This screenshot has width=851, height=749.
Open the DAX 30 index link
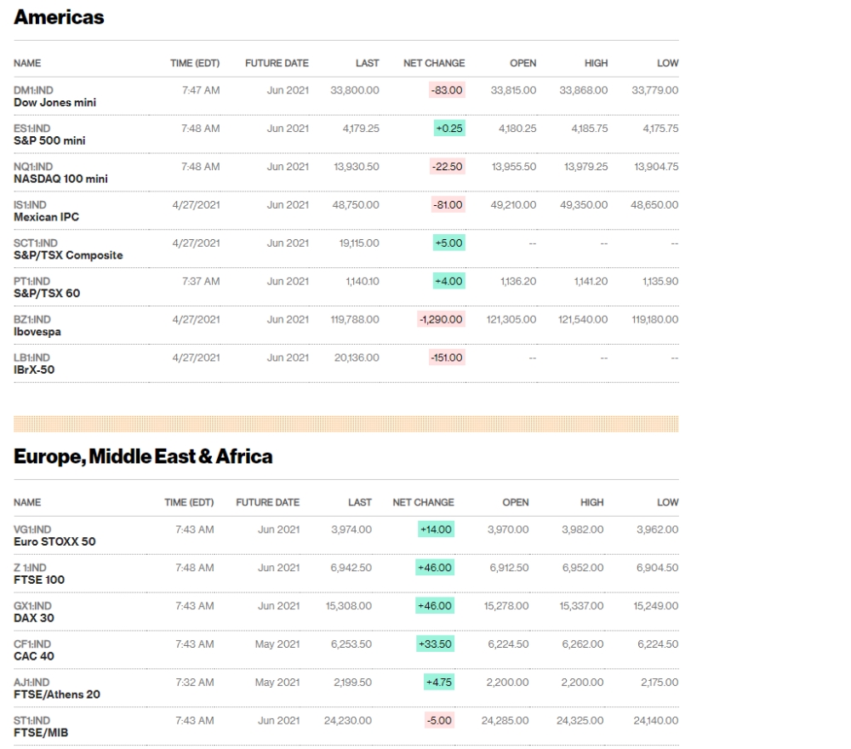pos(34,618)
